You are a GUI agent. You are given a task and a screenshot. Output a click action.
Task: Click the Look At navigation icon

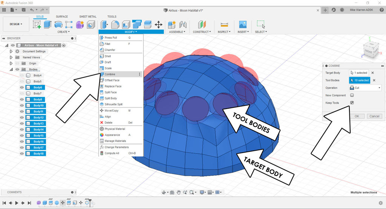(172, 192)
